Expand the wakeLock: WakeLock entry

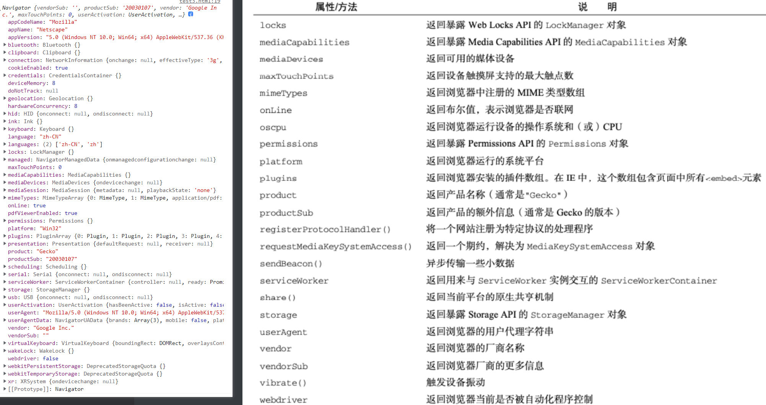point(5,351)
